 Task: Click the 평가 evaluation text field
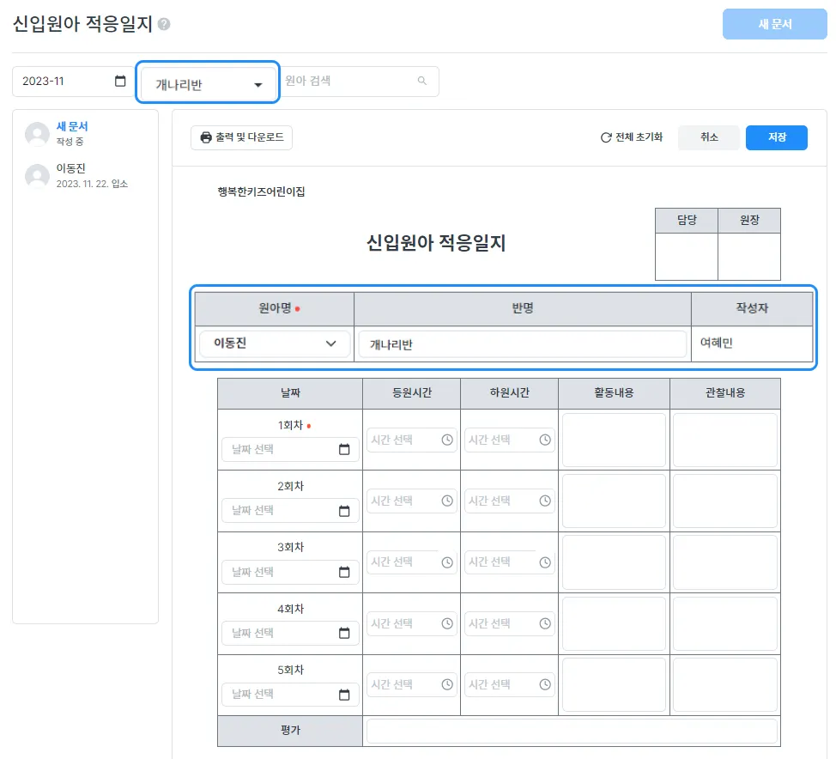pos(572,731)
